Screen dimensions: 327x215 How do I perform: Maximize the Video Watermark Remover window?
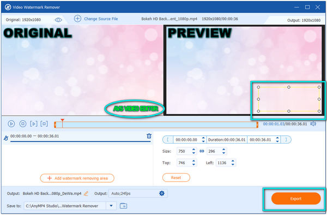tap(307, 7)
